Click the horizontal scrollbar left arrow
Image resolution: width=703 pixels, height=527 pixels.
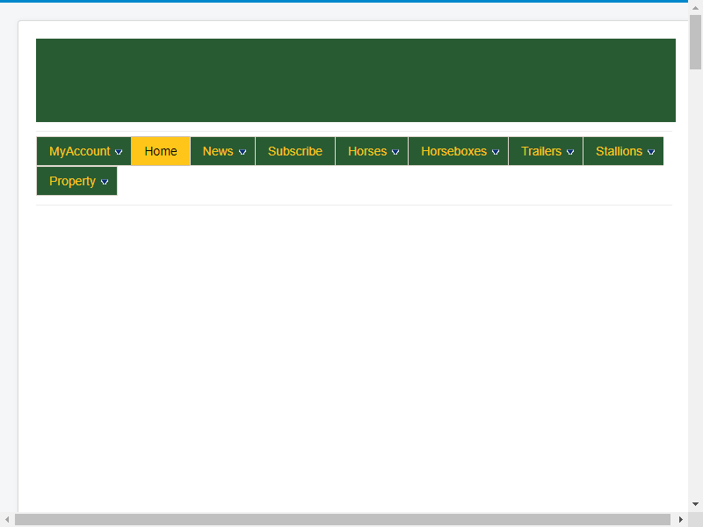click(7, 520)
